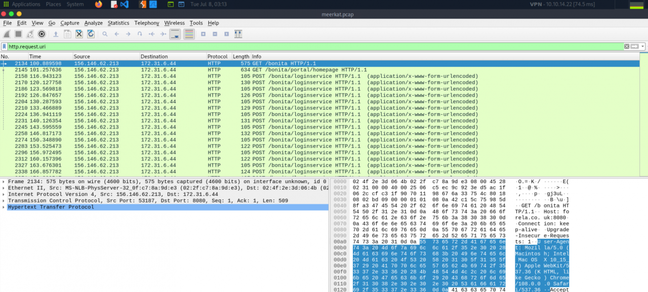Screen dimensions: 648x292
Task: Click the Stop capture square icon
Action: tap(18, 34)
